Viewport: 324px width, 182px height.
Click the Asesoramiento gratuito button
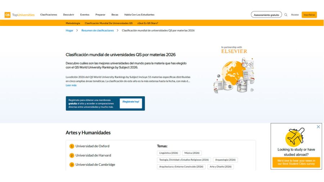coord(266,15)
